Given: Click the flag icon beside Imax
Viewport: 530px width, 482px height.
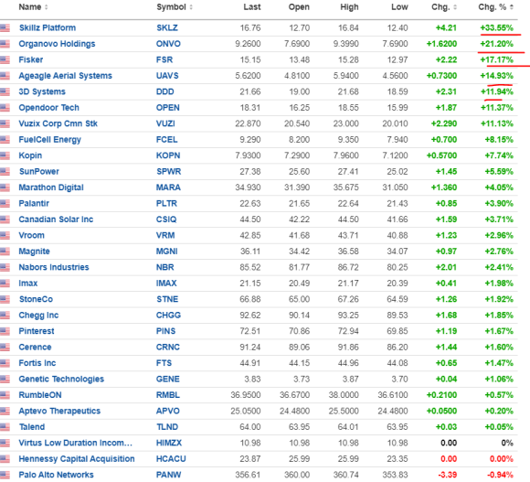Looking at the screenshot, I should point(5,284).
